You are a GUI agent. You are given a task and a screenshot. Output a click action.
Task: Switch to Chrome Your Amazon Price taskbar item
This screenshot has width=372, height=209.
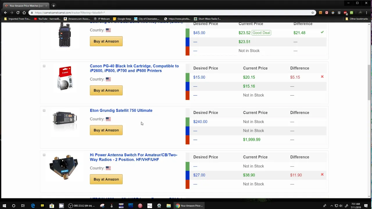(189, 206)
